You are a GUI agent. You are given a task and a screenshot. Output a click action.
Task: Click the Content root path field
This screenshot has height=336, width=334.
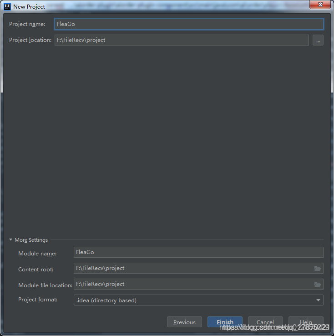(198, 268)
